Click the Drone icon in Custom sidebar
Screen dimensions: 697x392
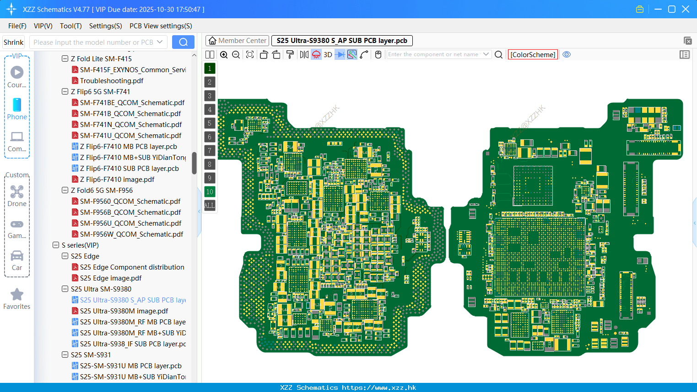point(16,192)
